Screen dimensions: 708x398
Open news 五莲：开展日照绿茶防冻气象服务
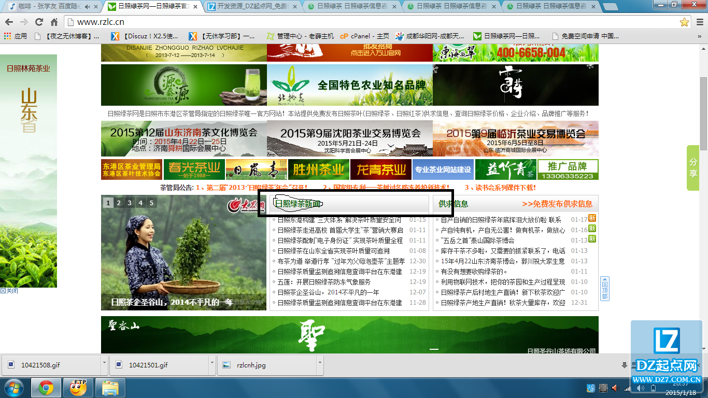pos(324,282)
